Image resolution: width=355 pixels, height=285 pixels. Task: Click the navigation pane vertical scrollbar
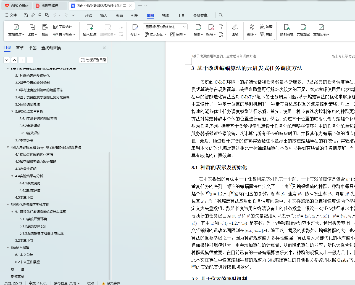pos(109,216)
